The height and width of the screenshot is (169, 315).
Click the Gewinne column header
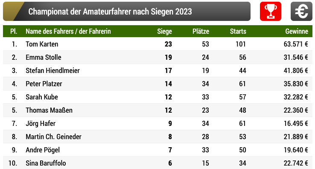coord(297,31)
